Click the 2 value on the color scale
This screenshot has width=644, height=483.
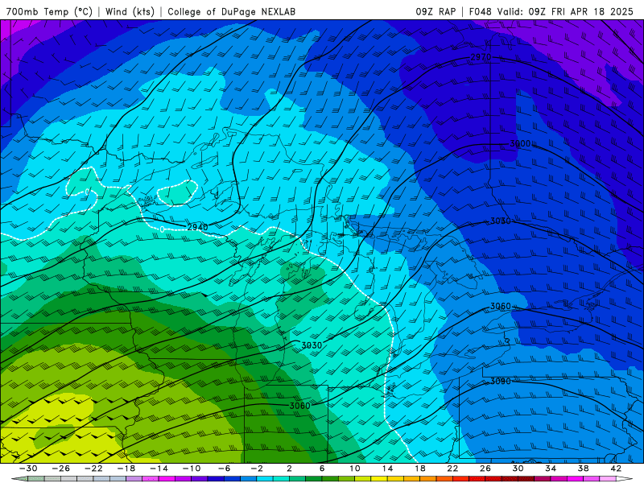pyautogui.click(x=290, y=469)
